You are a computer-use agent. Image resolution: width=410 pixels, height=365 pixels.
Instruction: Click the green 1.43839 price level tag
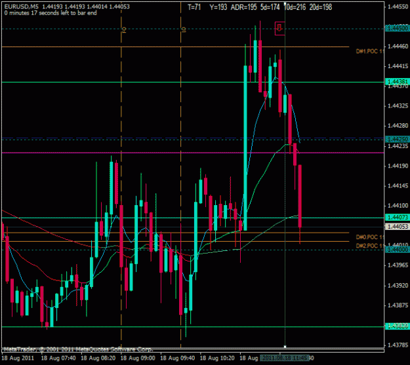click(398, 326)
